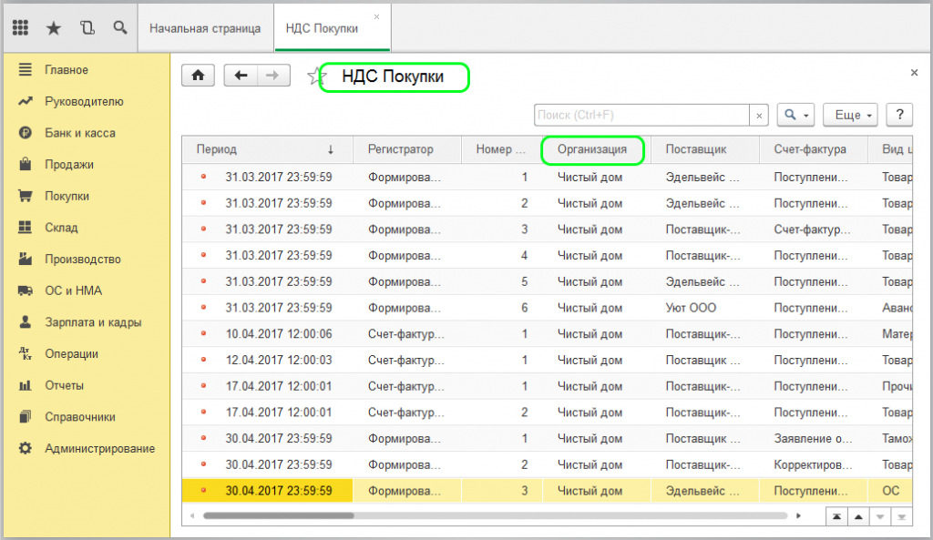This screenshot has height=540, width=933.
Task: Click into the Поиск search field
Action: click(641, 116)
